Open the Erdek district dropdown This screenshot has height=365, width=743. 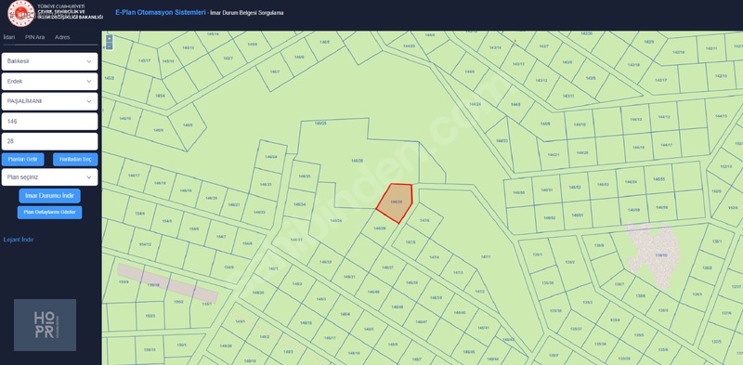coord(50,81)
